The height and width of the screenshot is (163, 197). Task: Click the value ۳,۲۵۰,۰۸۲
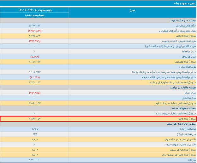35,82
